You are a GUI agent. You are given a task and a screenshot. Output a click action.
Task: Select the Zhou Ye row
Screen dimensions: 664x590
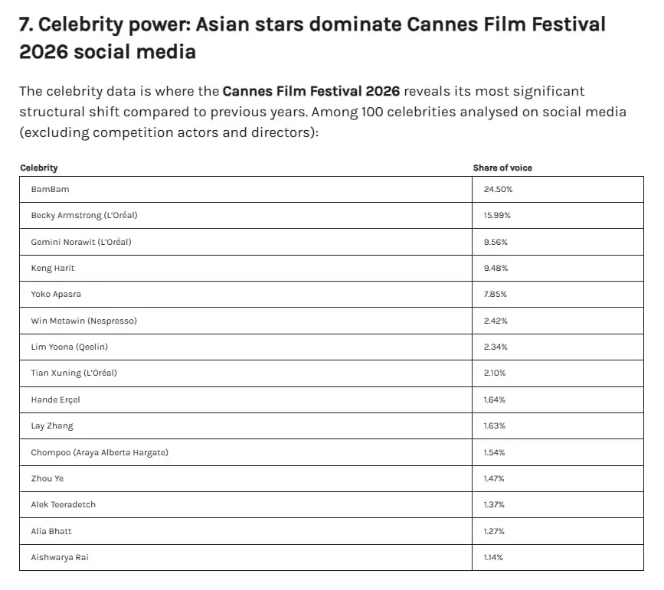click(x=332, y=479)
